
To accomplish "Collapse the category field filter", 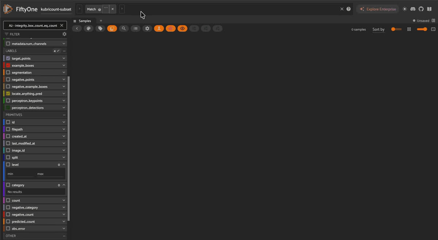I will coord(64,185).
